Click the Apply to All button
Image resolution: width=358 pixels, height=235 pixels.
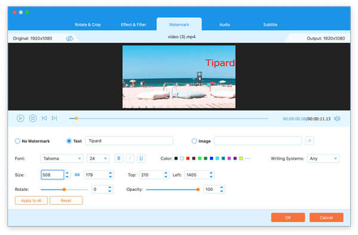pos(31,200)
